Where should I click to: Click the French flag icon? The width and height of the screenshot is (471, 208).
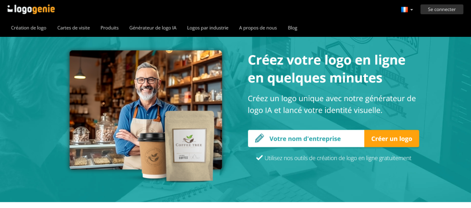[x=404, y=10]
